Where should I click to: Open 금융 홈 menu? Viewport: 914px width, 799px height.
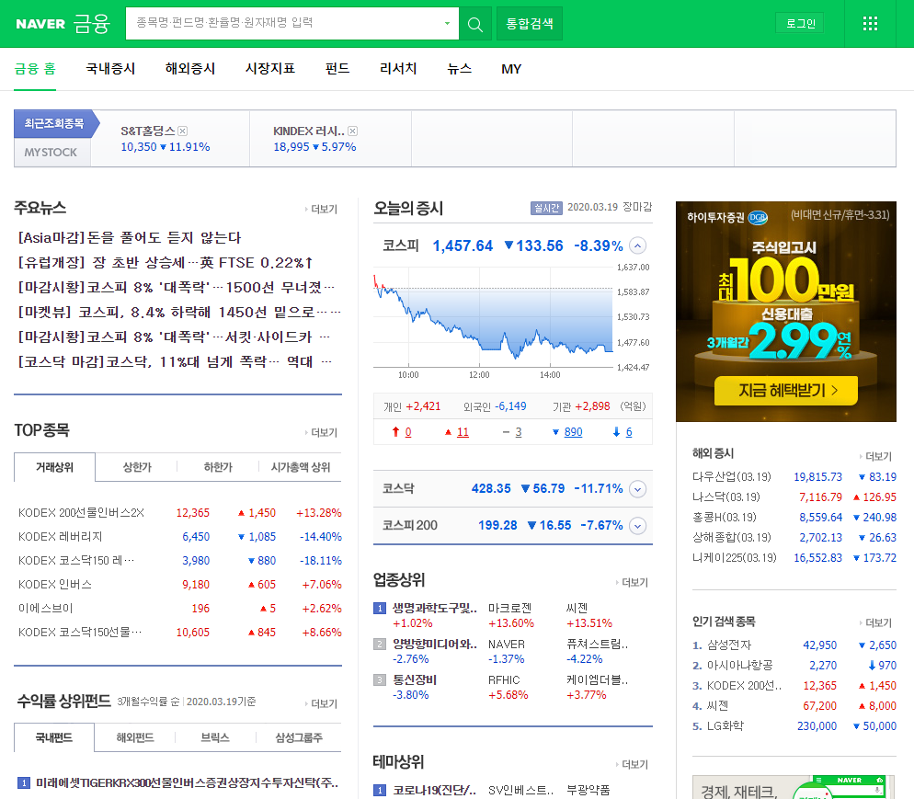pos(35,69)
